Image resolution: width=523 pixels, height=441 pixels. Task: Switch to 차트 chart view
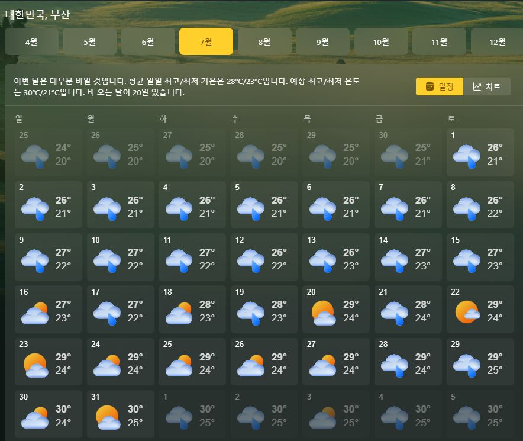pyautogui.click(x=487, y=86)
